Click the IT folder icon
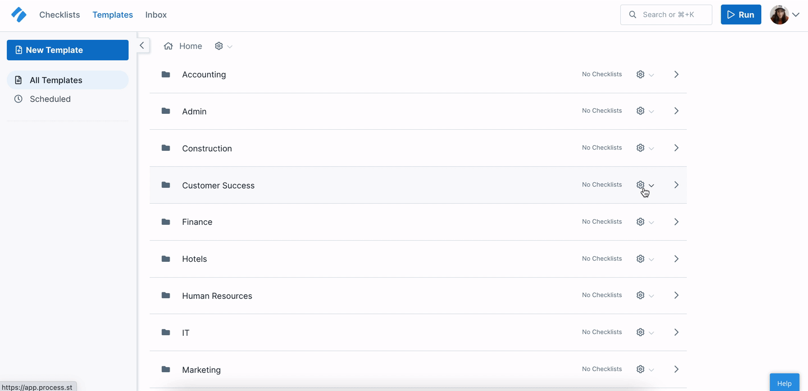The image size is (808, 391). point(166,332)
